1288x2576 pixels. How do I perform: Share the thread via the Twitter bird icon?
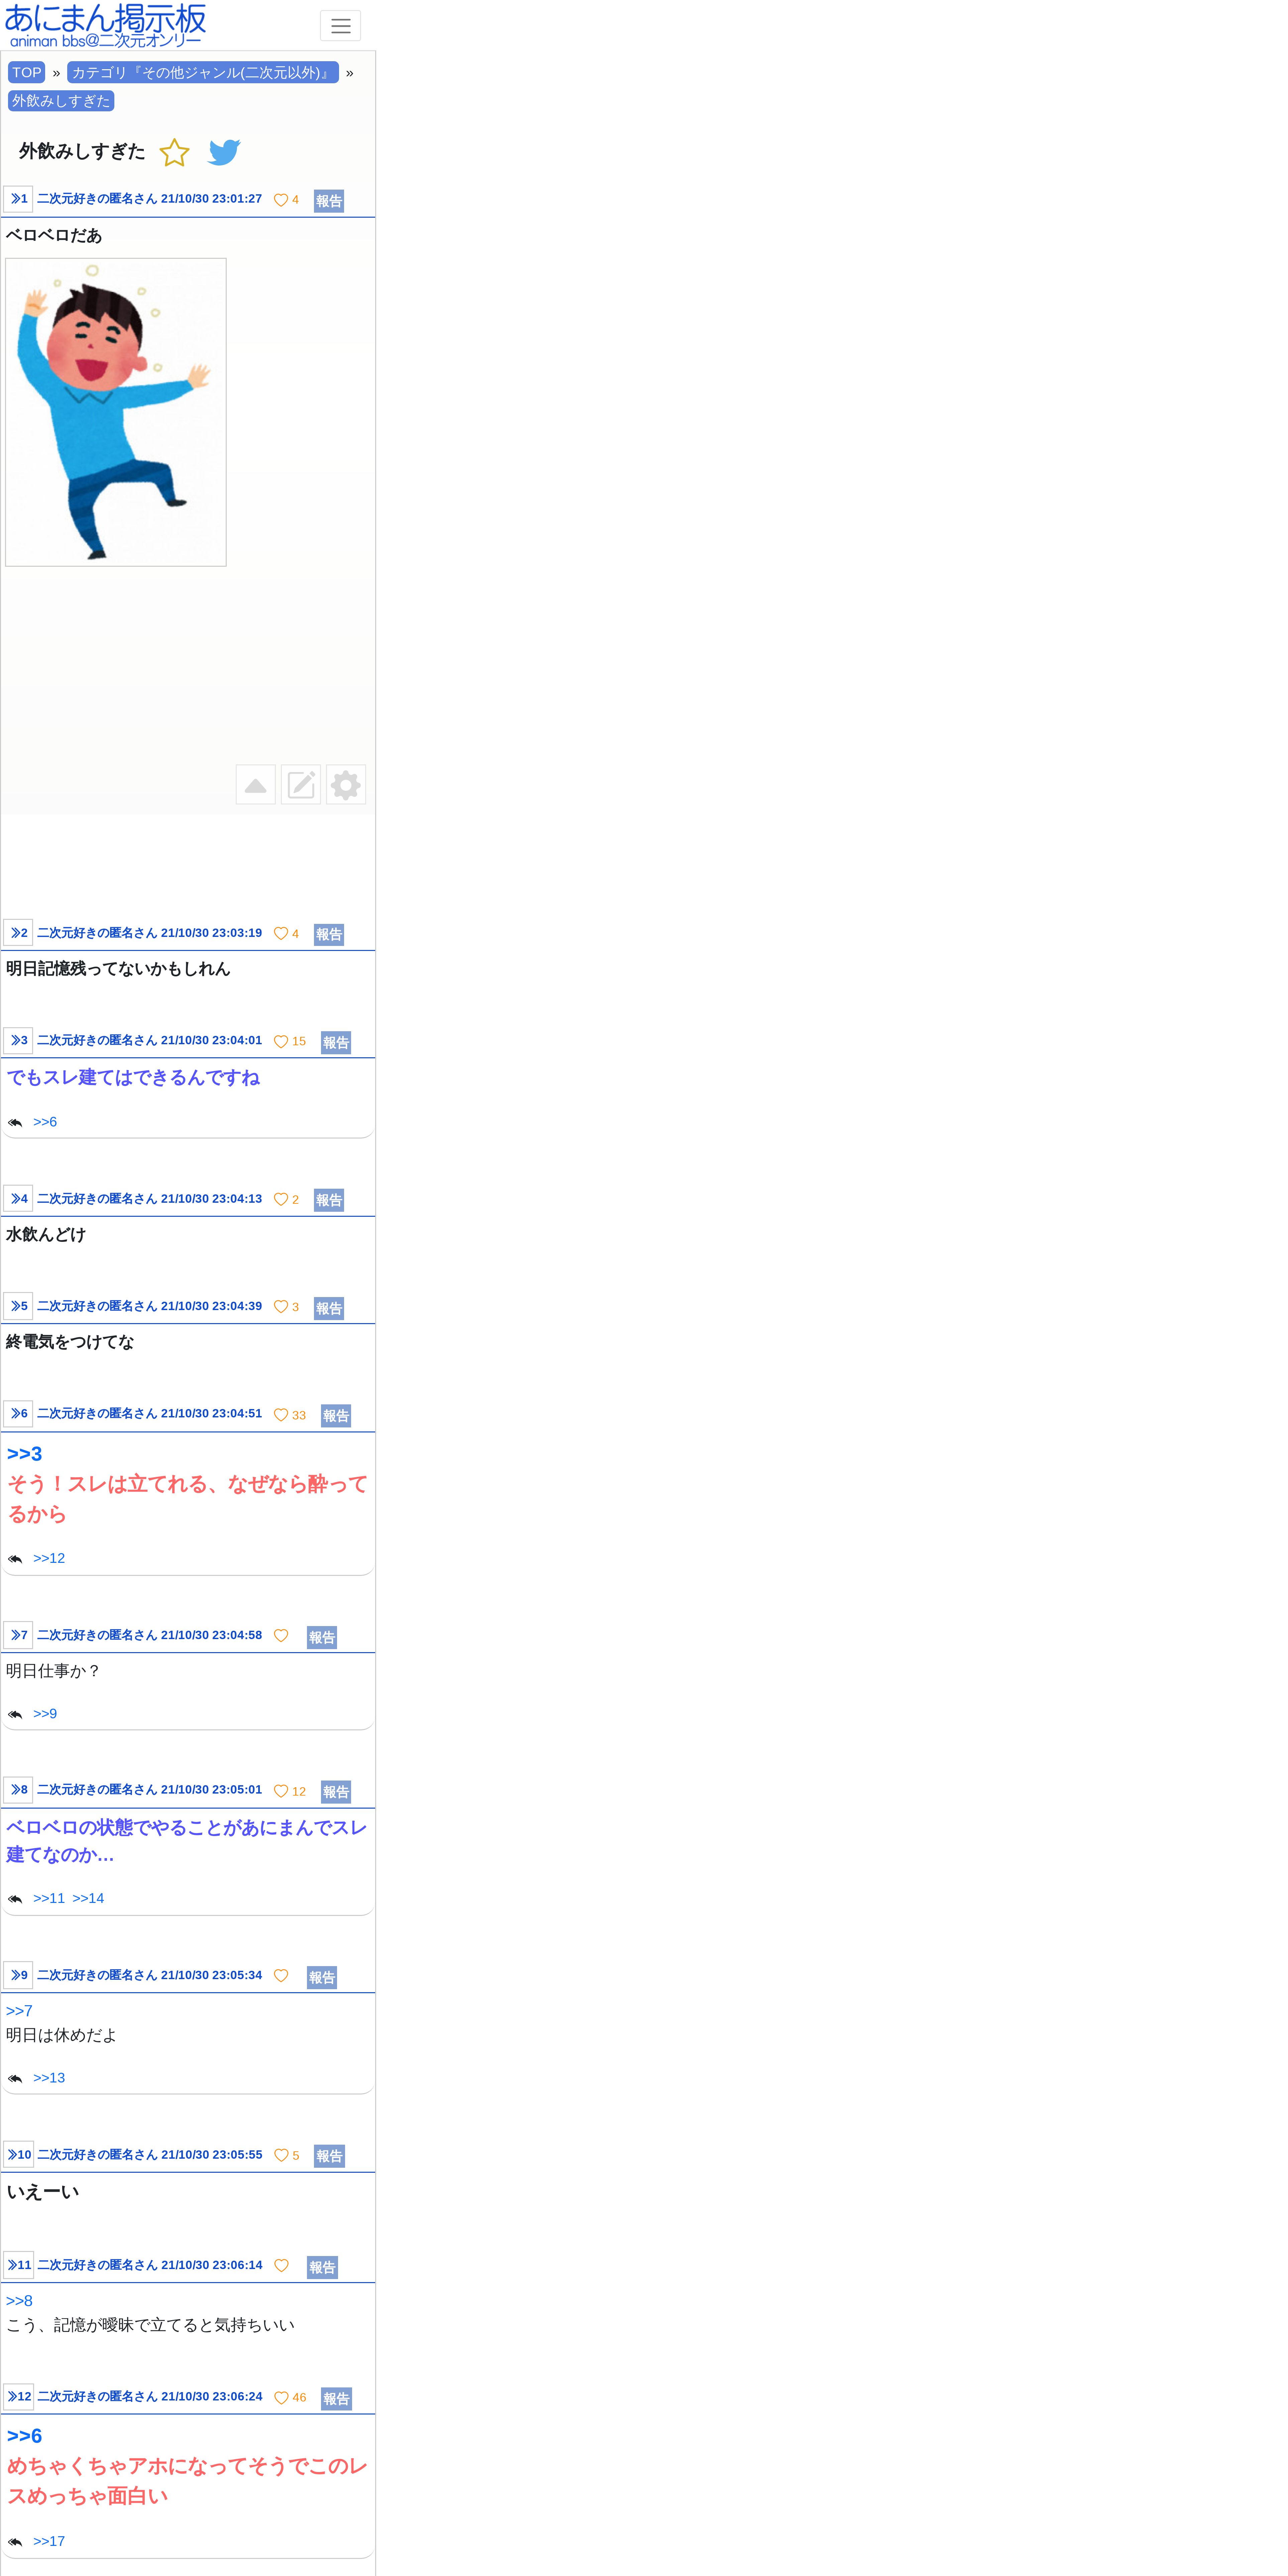click(224, 152)
